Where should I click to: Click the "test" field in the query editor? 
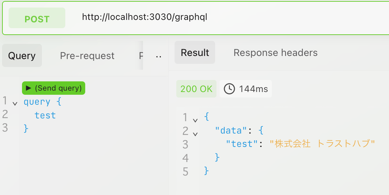(x=45, y=115)
